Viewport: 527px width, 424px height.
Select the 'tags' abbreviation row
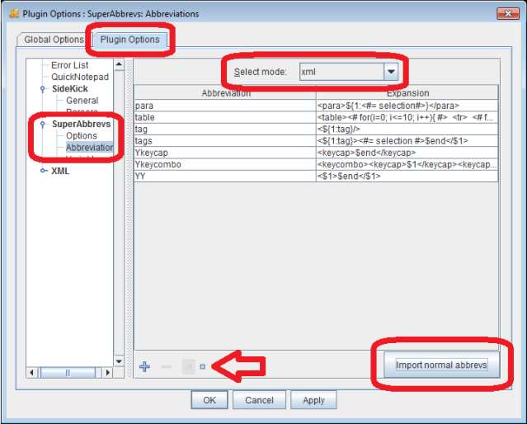point(225,141)
